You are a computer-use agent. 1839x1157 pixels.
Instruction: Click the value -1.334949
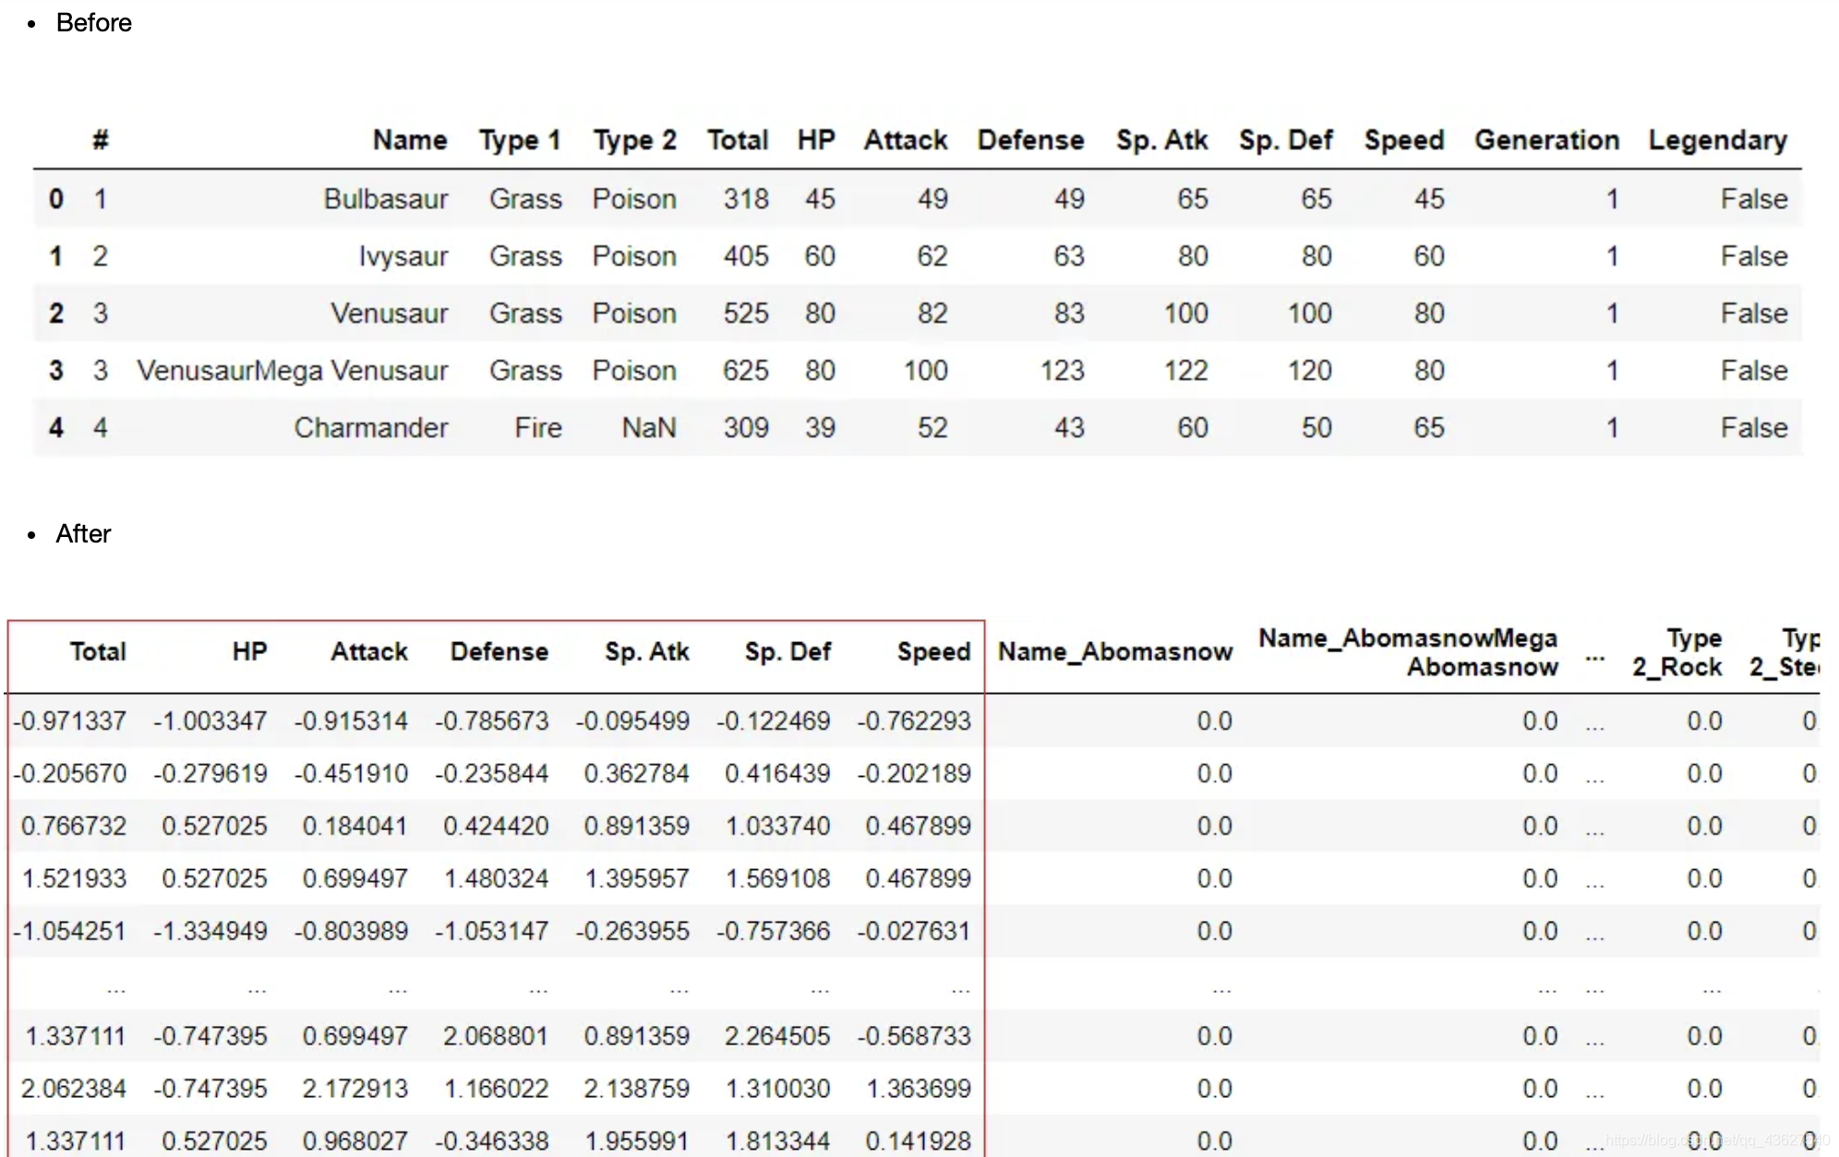click(x=210, y=931)
